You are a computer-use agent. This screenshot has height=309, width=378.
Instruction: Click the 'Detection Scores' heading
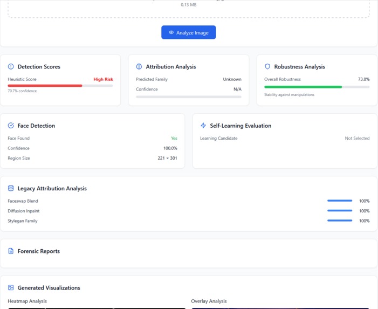pos(39,66)
